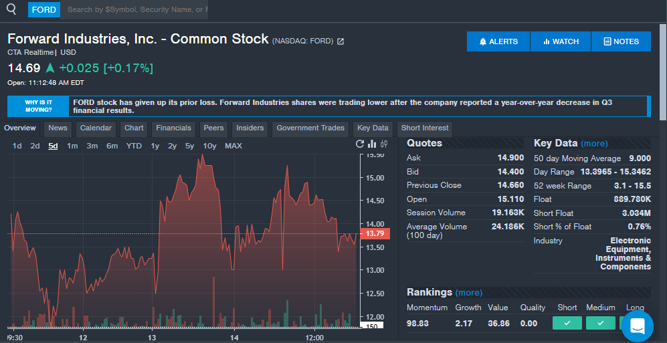The height and width of the screenshot is (343, 667).
Task: Click the 52 week Range value 3.1 - 15.5
Action: 632,186
